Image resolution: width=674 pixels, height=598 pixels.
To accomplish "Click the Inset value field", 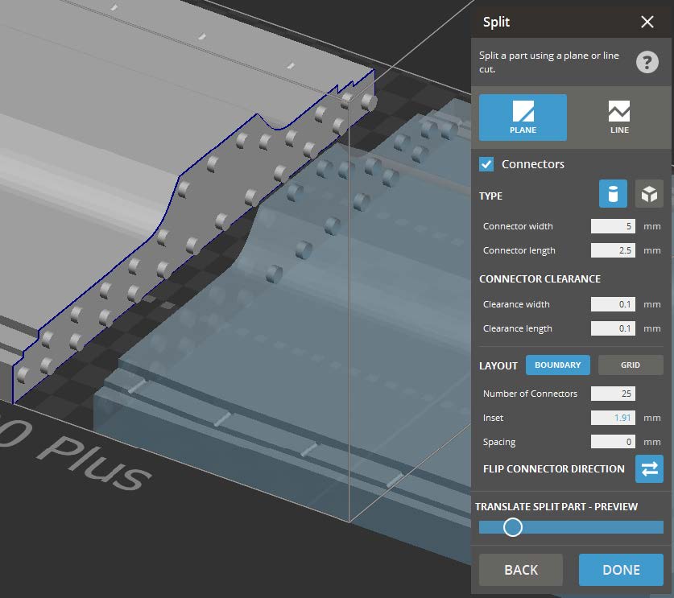I will pos(612,418).
